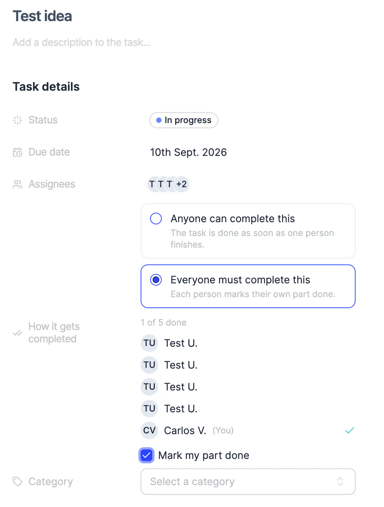384x507 pixels.
Task: Click the task description placeholder field
Action: [x=82, y=43]
